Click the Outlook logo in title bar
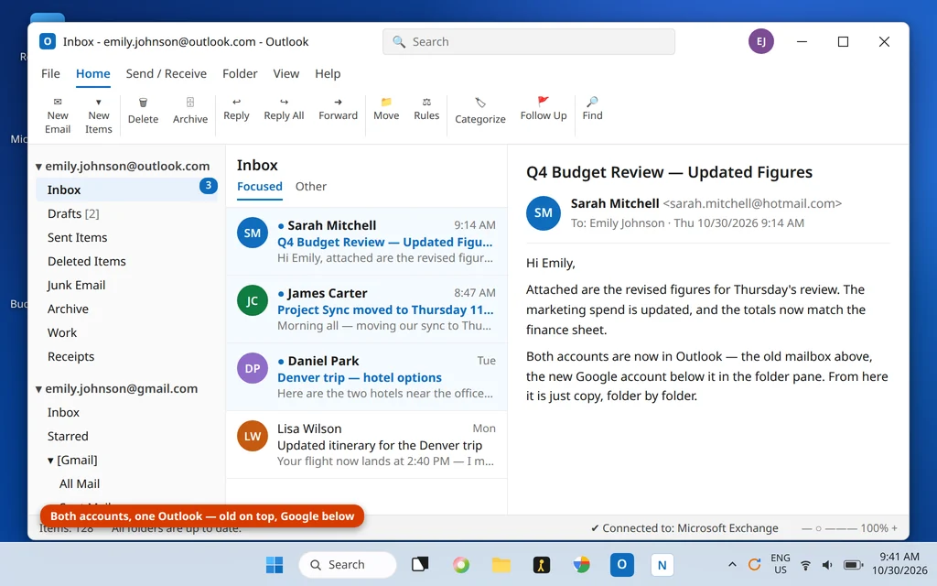 48,41
